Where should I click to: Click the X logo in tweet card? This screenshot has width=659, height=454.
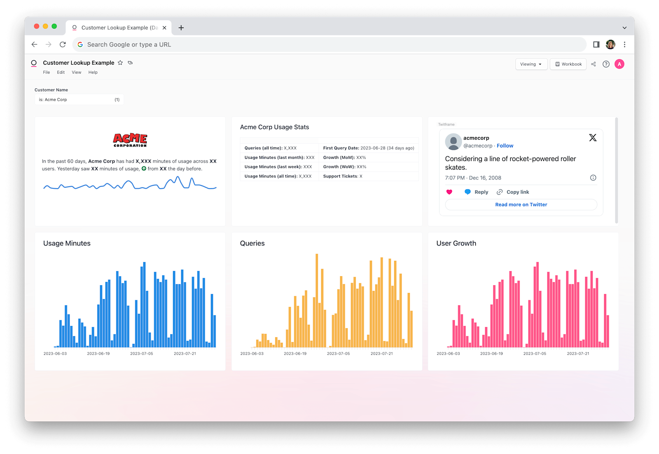(x=593, y=138)
